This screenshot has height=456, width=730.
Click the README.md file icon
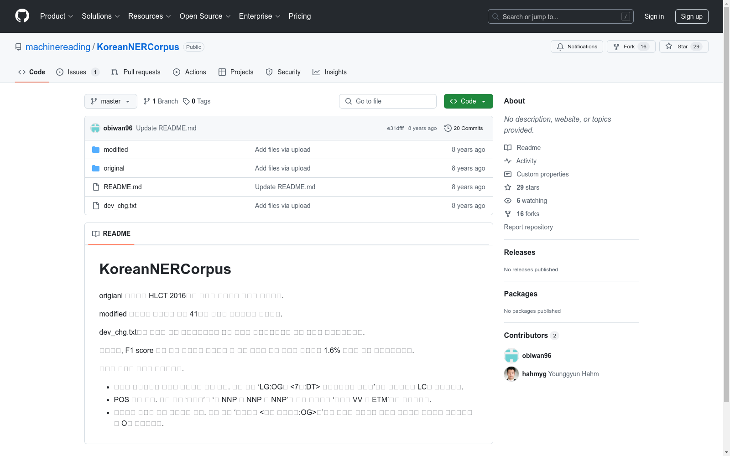pyautogui.click(x=96, y=187)
